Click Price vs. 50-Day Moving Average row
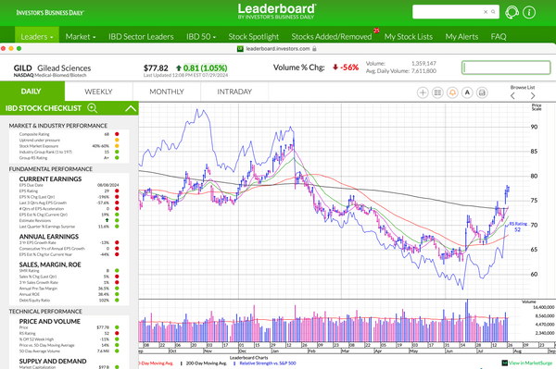Screen dimensions: 556x369 point(69,345)
